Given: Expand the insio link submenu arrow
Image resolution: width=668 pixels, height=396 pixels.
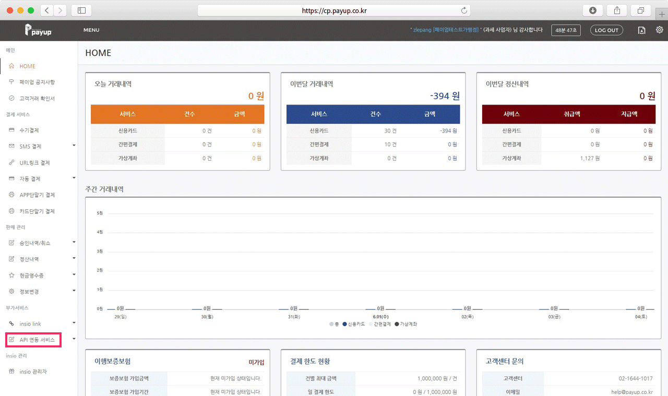Looking at the screenshot, I should (74, 323).
